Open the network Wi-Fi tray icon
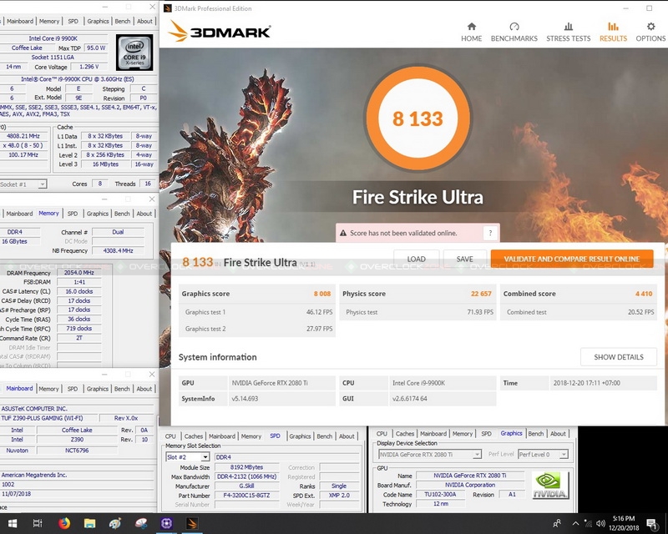Viewport: 668px width, 534px height. tap(588, 523)
